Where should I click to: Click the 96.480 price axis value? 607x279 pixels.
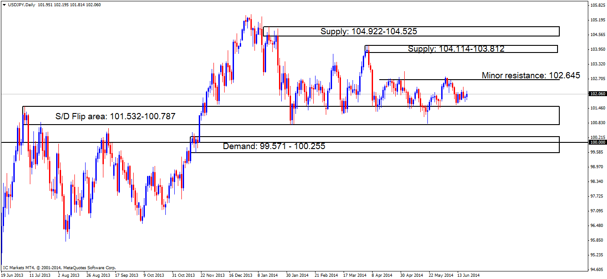click(x=597, y=226)
